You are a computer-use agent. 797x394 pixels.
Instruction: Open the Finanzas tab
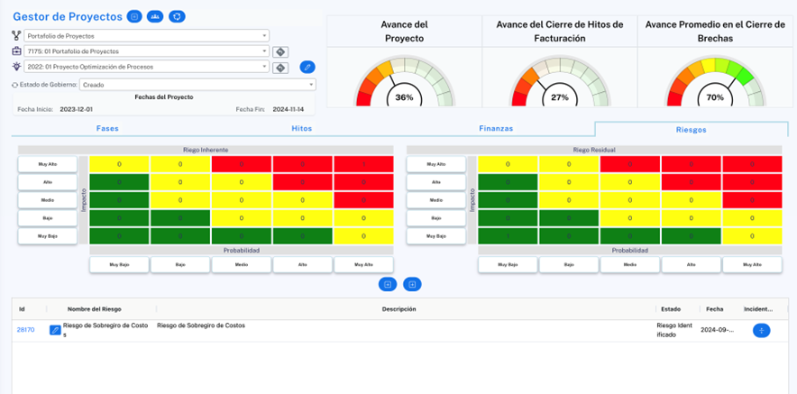click(x=496, y=129)
